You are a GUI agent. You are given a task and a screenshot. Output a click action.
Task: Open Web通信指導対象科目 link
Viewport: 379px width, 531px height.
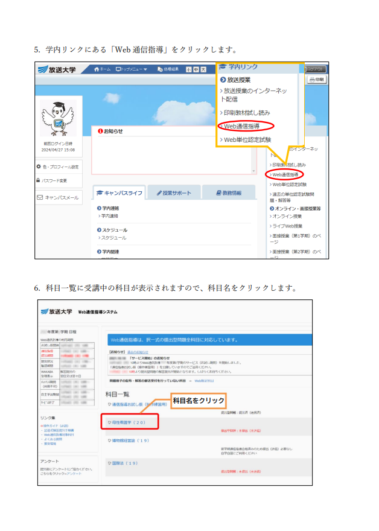click(x=59, y=434)
